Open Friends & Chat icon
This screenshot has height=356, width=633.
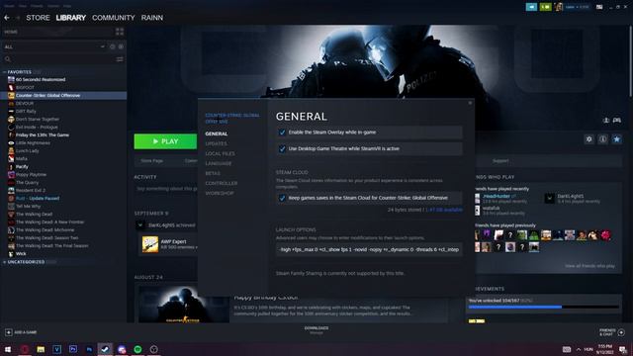(621, 332)
